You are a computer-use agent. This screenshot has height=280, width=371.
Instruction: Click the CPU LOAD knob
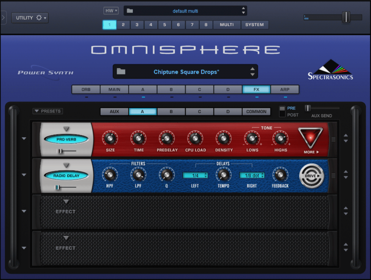click(195, 138)
